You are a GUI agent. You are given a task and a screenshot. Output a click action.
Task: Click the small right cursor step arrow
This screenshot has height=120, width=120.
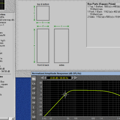(x=73, y=78)
